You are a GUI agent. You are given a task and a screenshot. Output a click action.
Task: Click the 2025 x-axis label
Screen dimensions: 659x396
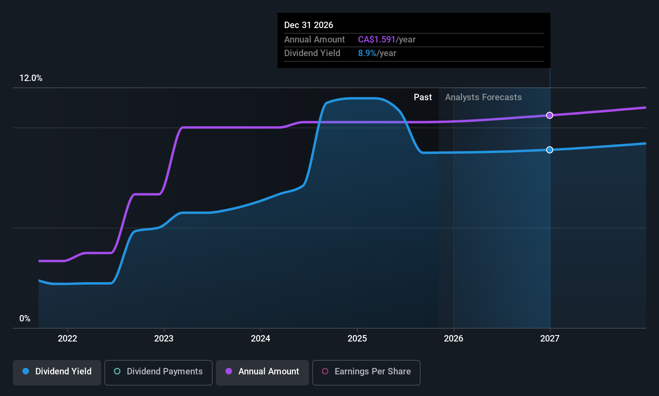(357, 339)
